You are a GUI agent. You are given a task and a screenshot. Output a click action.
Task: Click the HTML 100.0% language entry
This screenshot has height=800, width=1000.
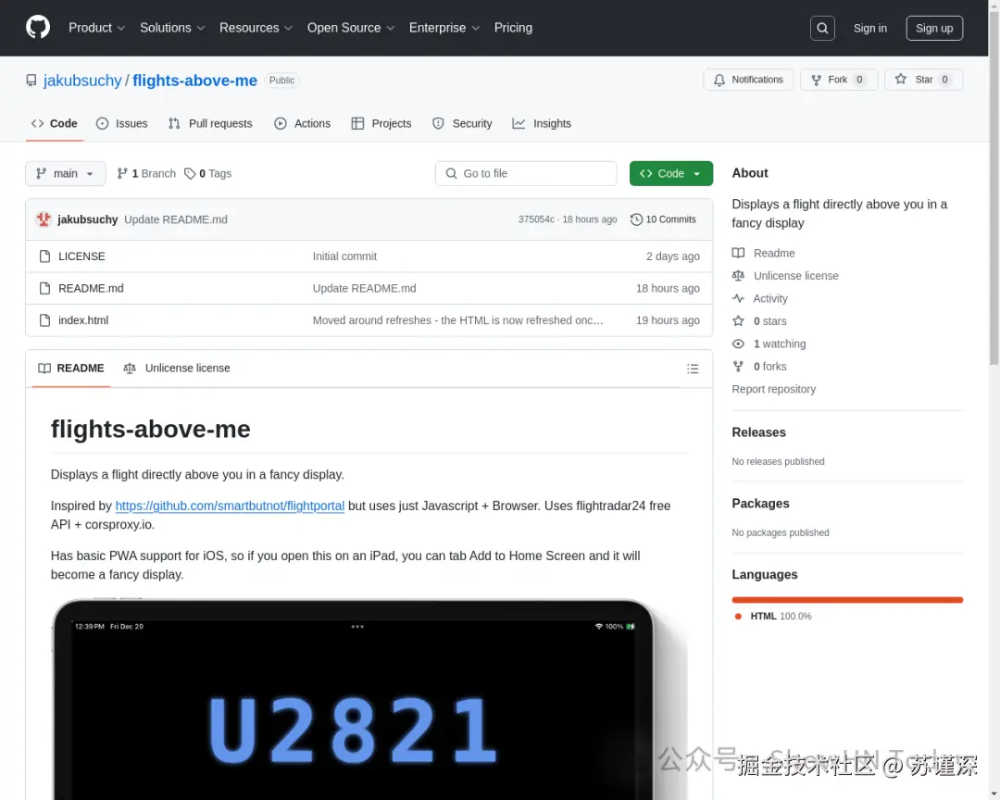(x=773, y=617)
